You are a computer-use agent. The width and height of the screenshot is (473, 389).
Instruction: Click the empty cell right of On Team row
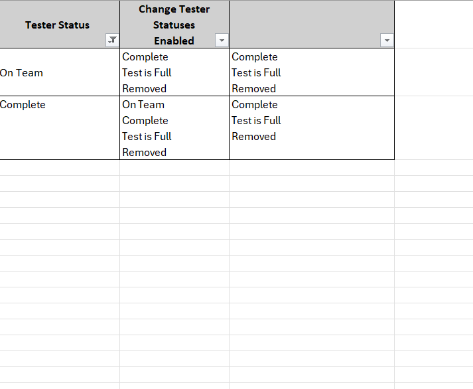tap(433, 72)
